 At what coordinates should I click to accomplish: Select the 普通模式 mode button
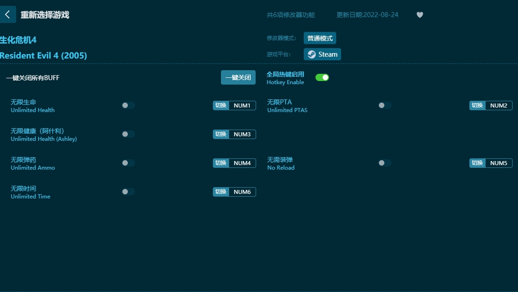320,38
